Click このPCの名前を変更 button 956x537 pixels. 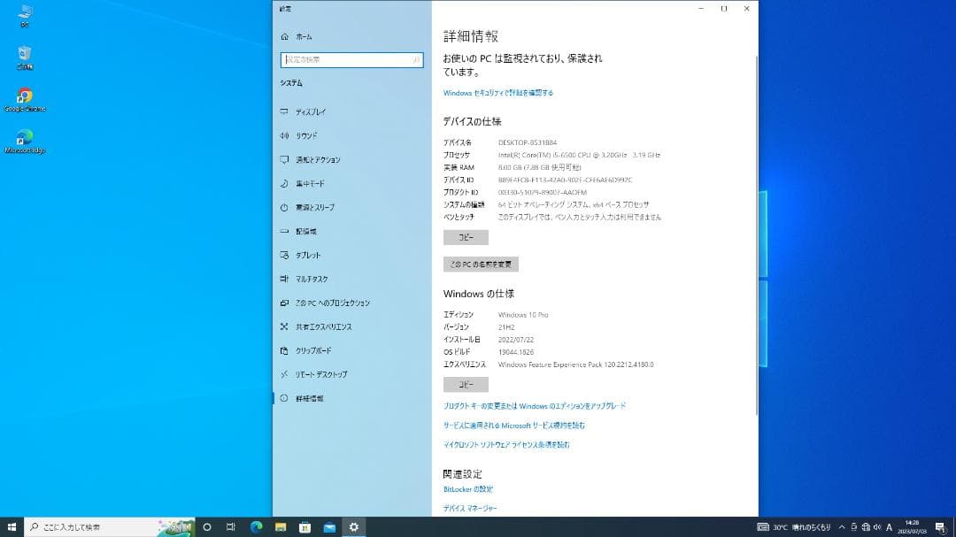coord(481,264)
